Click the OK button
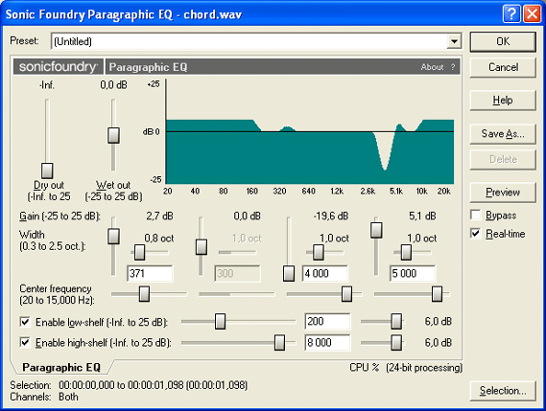Image resolution: width=546 pixels, height=411 pixels. coord(503,42)
